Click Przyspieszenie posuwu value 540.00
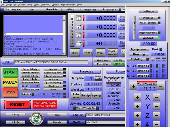Viewport: 170px width, 127px height. [x=114, y=85]
